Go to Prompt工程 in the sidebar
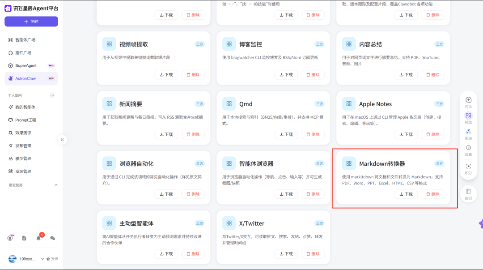Screen dimensions: 483x270 26,120
